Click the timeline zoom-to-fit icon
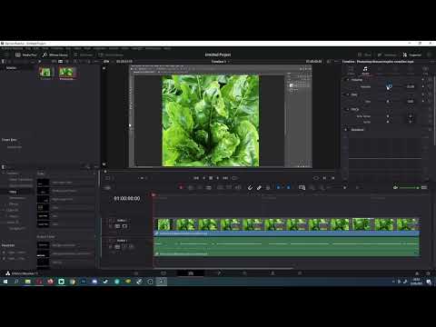 click(302, 188)
